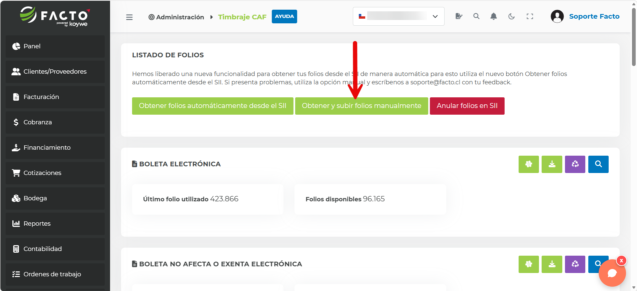Click the purple recycle icon for Boleta Electrónica

coord(575,164)
